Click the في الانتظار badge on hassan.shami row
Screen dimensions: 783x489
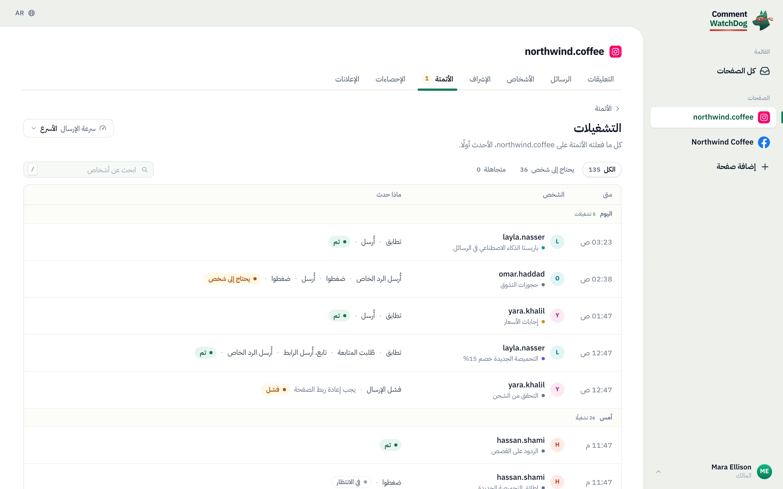[x=351, y=482]
